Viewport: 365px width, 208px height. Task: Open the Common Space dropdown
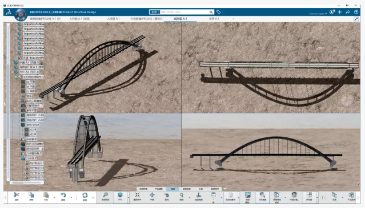click(x=318, y=14)
